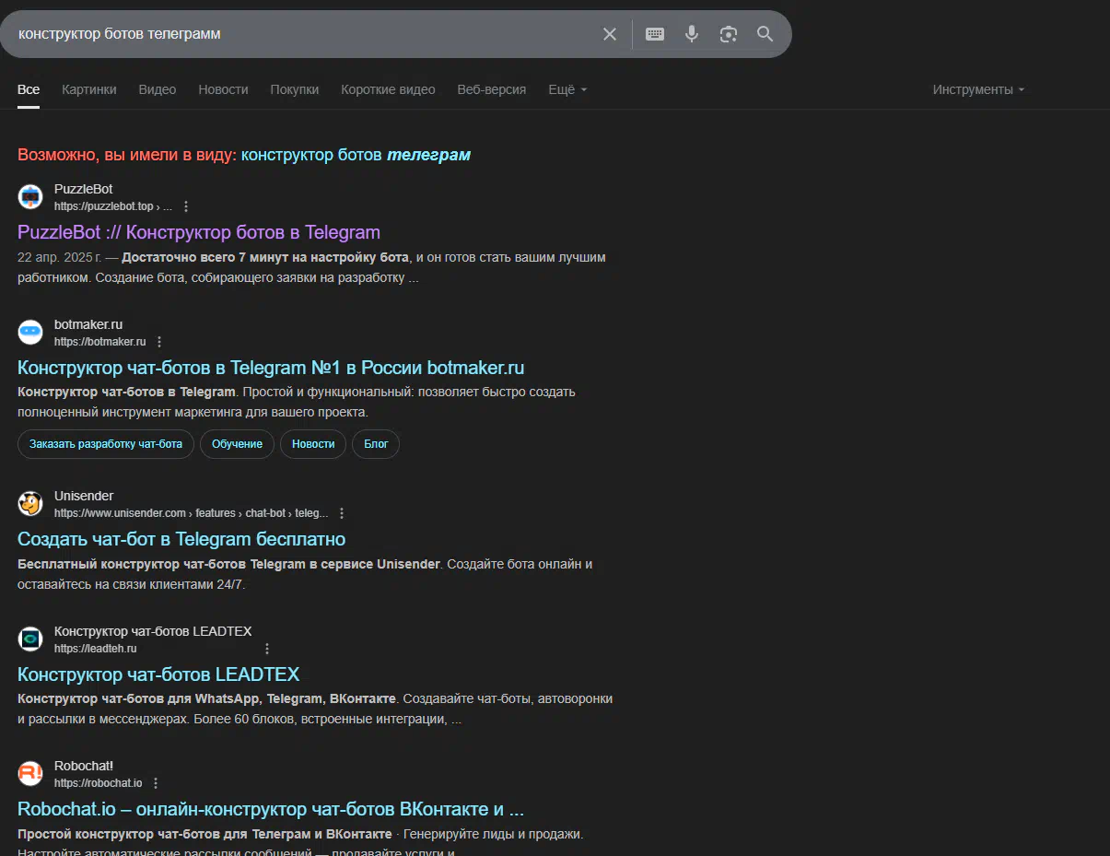Click the Robochat site favicon
Viewport: 1110px width, 856px height.
tap(30, 773)
